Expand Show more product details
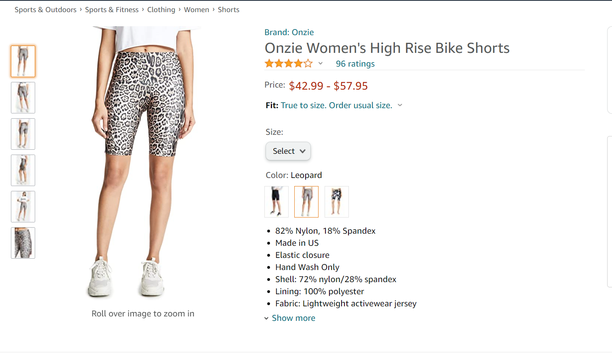Image resolution: width=612 pixels, height=358 pixels. click(293, 318)
